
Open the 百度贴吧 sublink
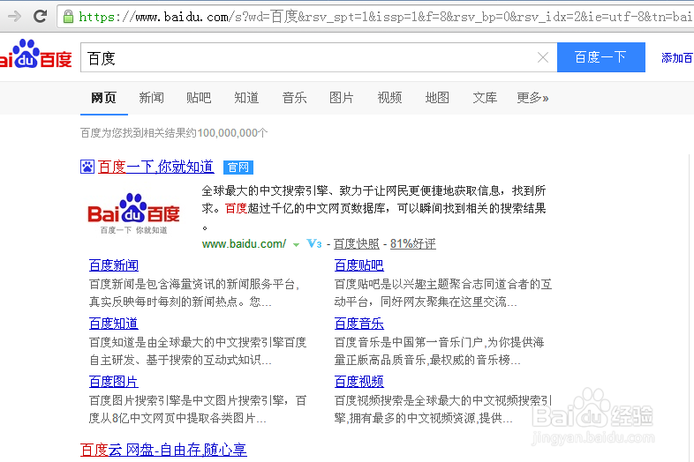click(359, 265)
